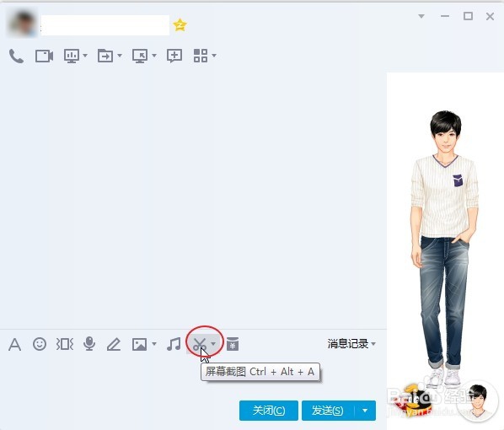This screenshot has height=430, width=504.
Task: Share music via note icon
Action: pyautogui.click(x=174, y=344)
